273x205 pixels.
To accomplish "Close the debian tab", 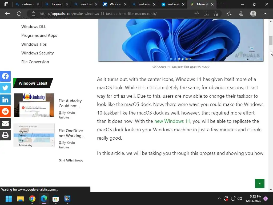I will click(x=38, y=4).
